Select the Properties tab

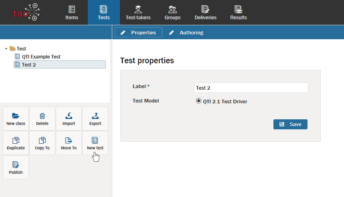[x=138, y=32]
